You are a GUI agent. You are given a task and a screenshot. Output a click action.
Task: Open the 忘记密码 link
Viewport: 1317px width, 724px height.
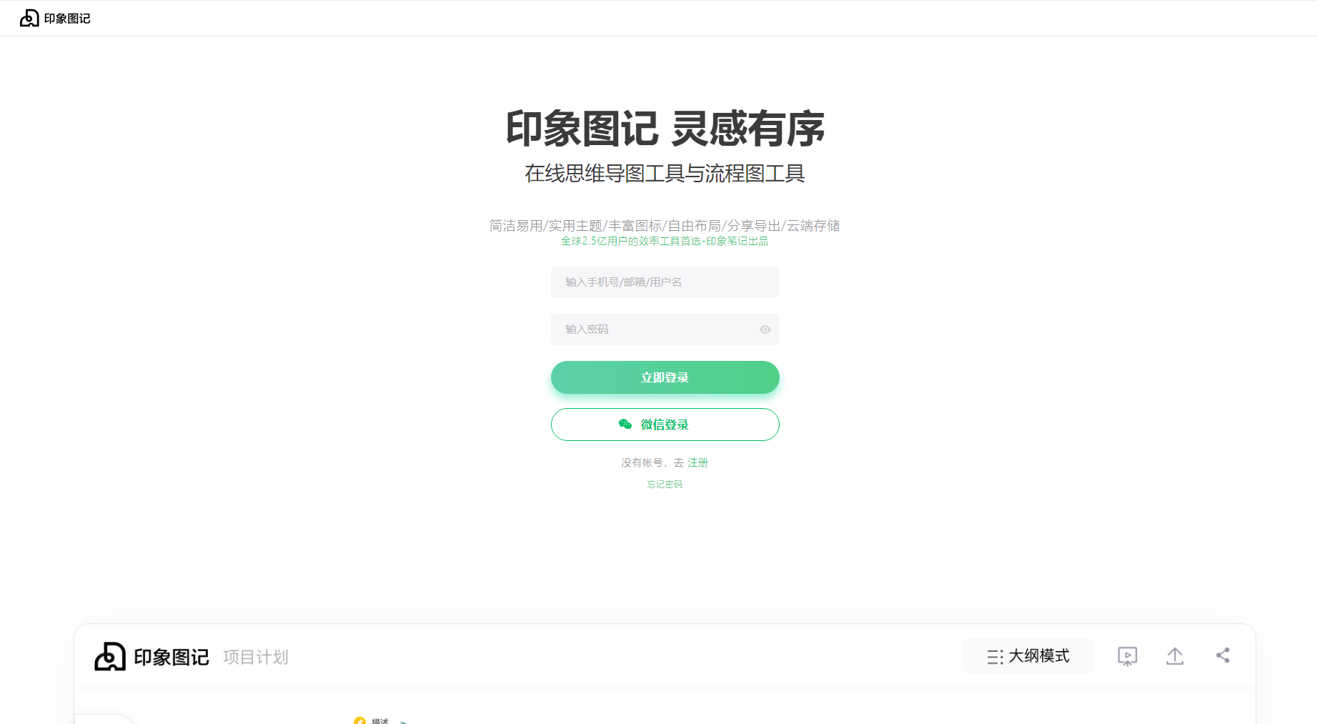point(665,485)
